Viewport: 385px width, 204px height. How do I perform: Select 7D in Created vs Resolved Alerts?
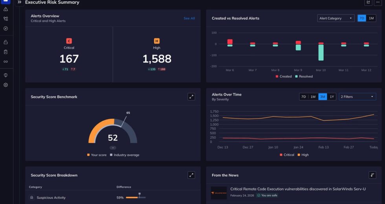(362, 18)
